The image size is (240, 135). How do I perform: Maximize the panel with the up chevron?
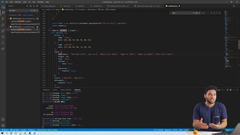point(234,90)
